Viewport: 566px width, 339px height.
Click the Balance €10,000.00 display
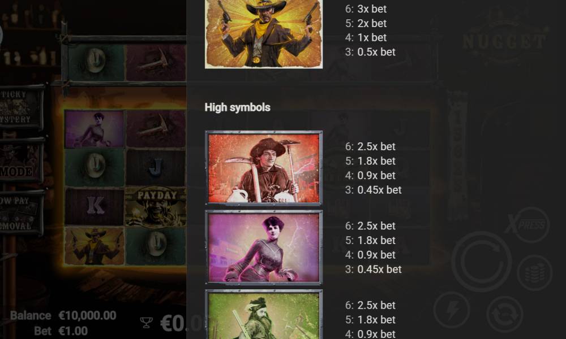tap(63, 316)
